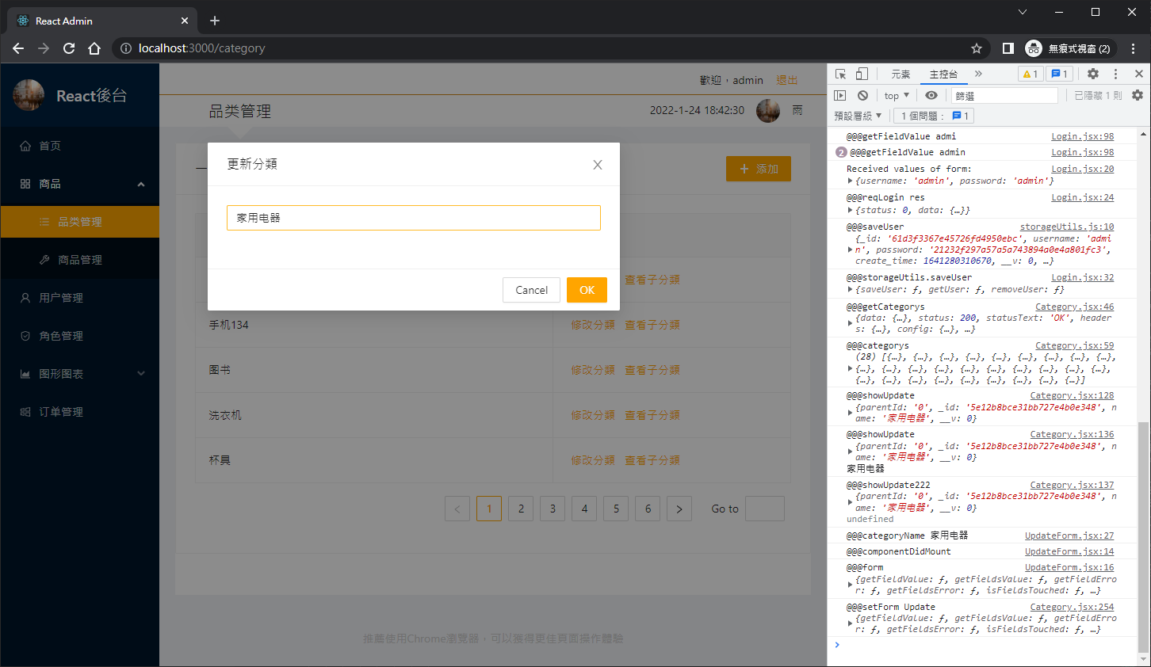The width and height of the screenshot is (1151, 667).
Task: Click the next page arrow
Action: pos(679,509)
